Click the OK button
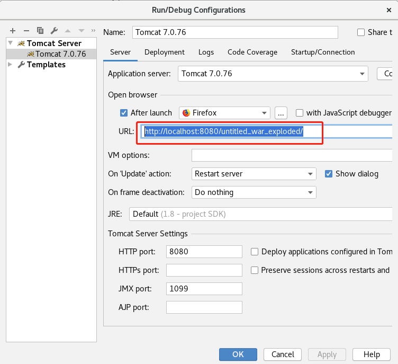 238,354
